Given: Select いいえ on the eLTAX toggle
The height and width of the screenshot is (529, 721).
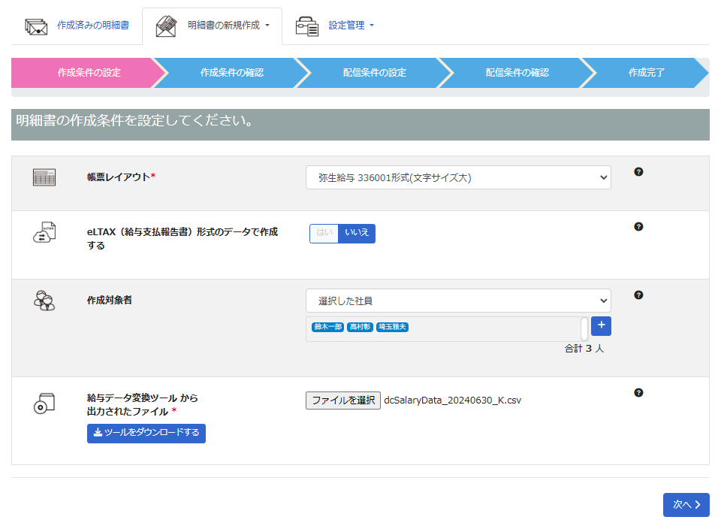Looking at the screenshot, I should click(357, 233).
